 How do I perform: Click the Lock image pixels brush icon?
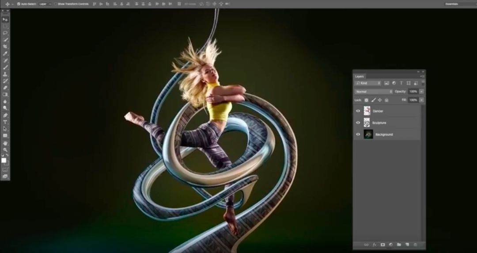coord(373,100)
